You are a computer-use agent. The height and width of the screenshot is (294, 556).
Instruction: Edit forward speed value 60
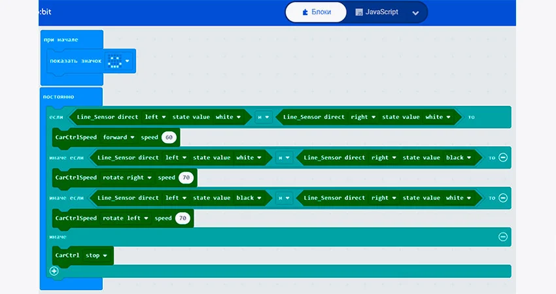(169, 138)
